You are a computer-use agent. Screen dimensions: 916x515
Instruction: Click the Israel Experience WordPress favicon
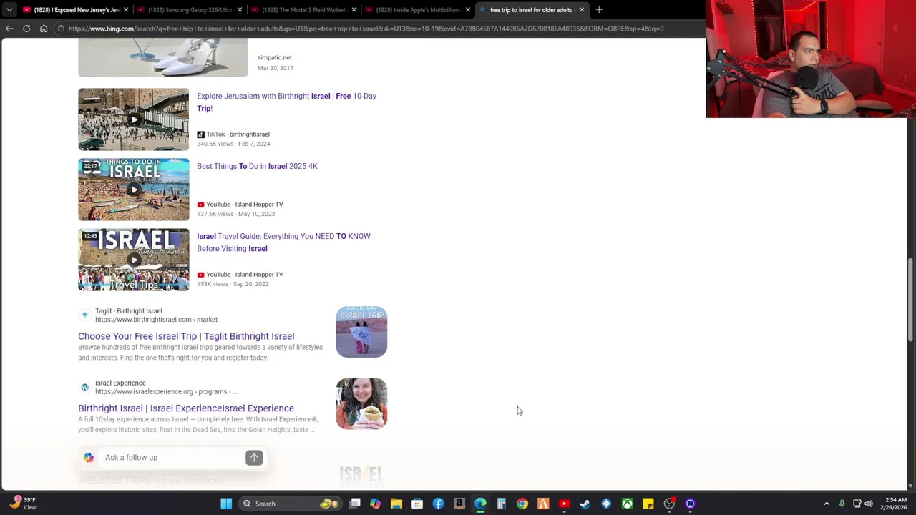point(84,387)
